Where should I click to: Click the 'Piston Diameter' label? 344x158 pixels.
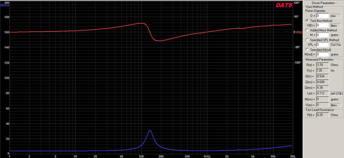click(315, 11)
